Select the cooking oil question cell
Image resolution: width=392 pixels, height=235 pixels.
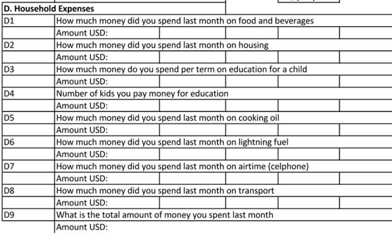(x=223, y=118)
